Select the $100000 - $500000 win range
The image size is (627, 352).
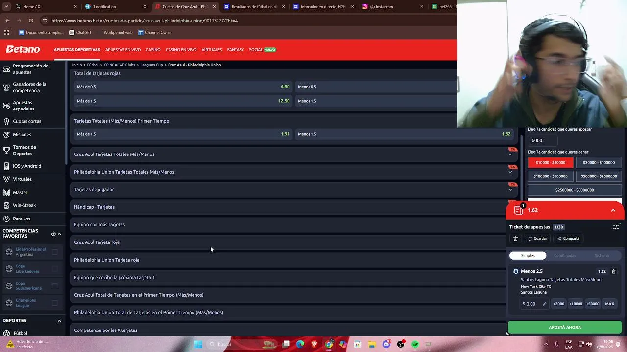[x=551, y=176]
